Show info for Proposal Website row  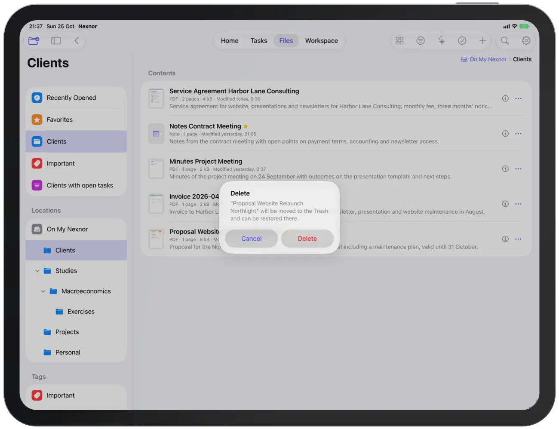click(x=505, y=239)
